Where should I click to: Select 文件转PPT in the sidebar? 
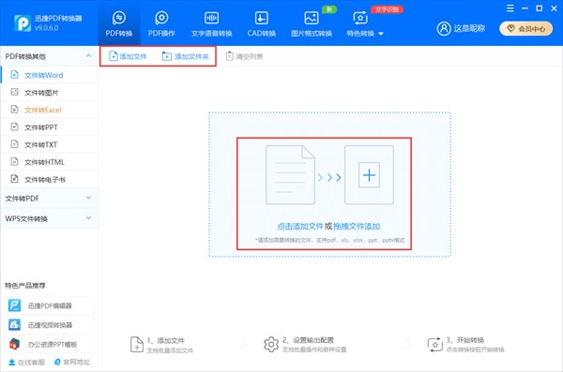point(49,127)
